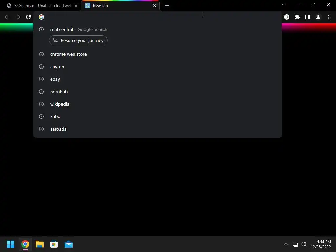Click the volume speaker icon in the tray

point(304,244)
